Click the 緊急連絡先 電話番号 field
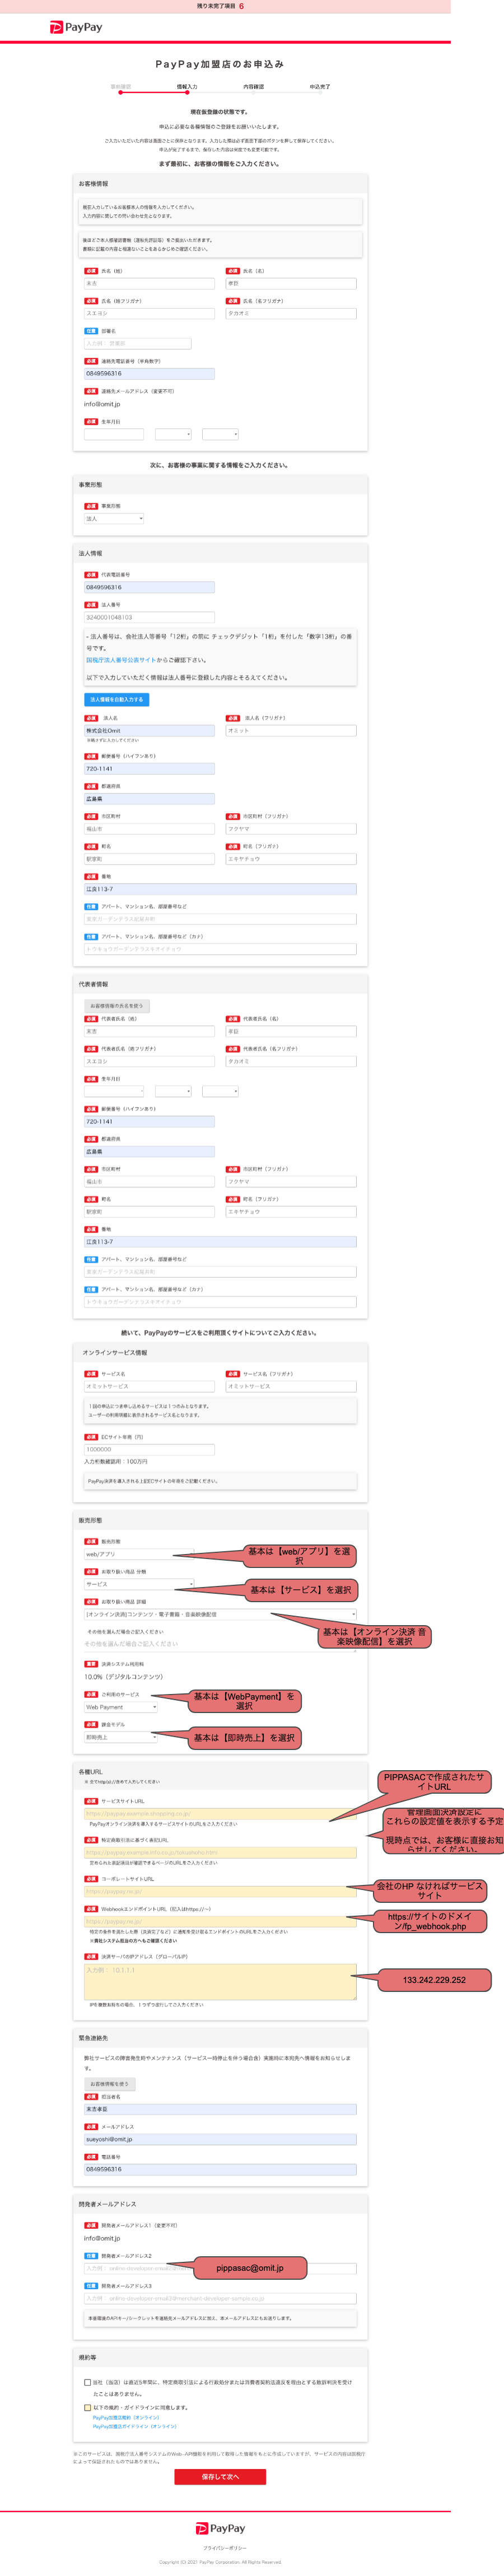Image resolution: width=504 pixels, height=2576 pixels. 220,2169
